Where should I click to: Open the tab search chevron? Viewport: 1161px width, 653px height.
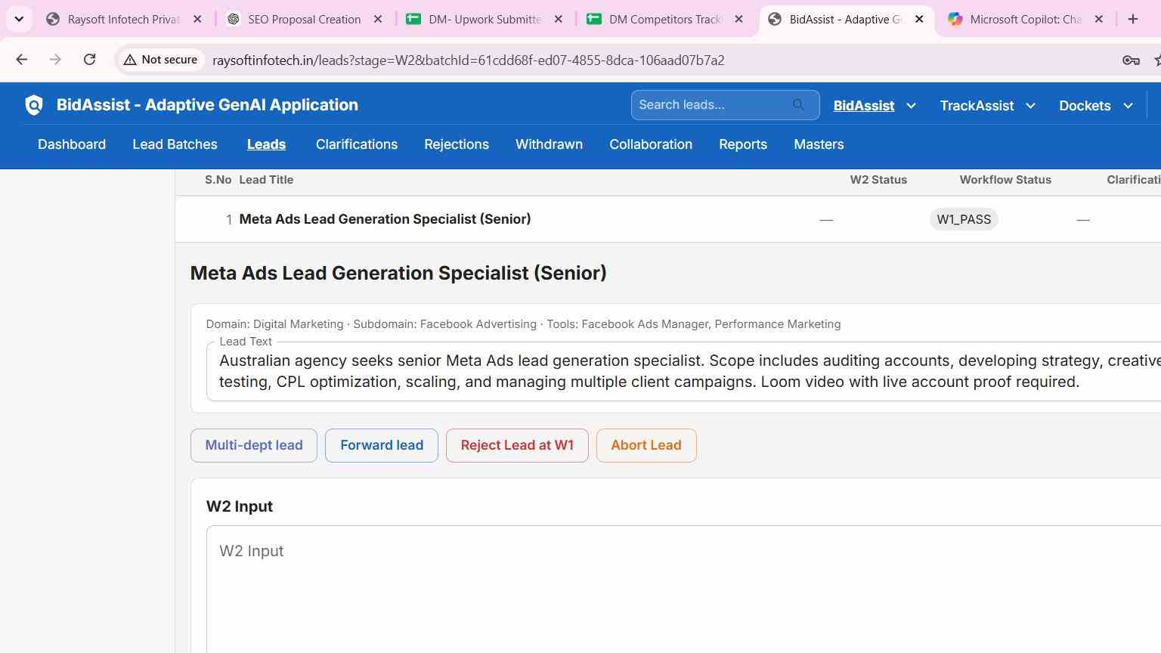point(19,20)
